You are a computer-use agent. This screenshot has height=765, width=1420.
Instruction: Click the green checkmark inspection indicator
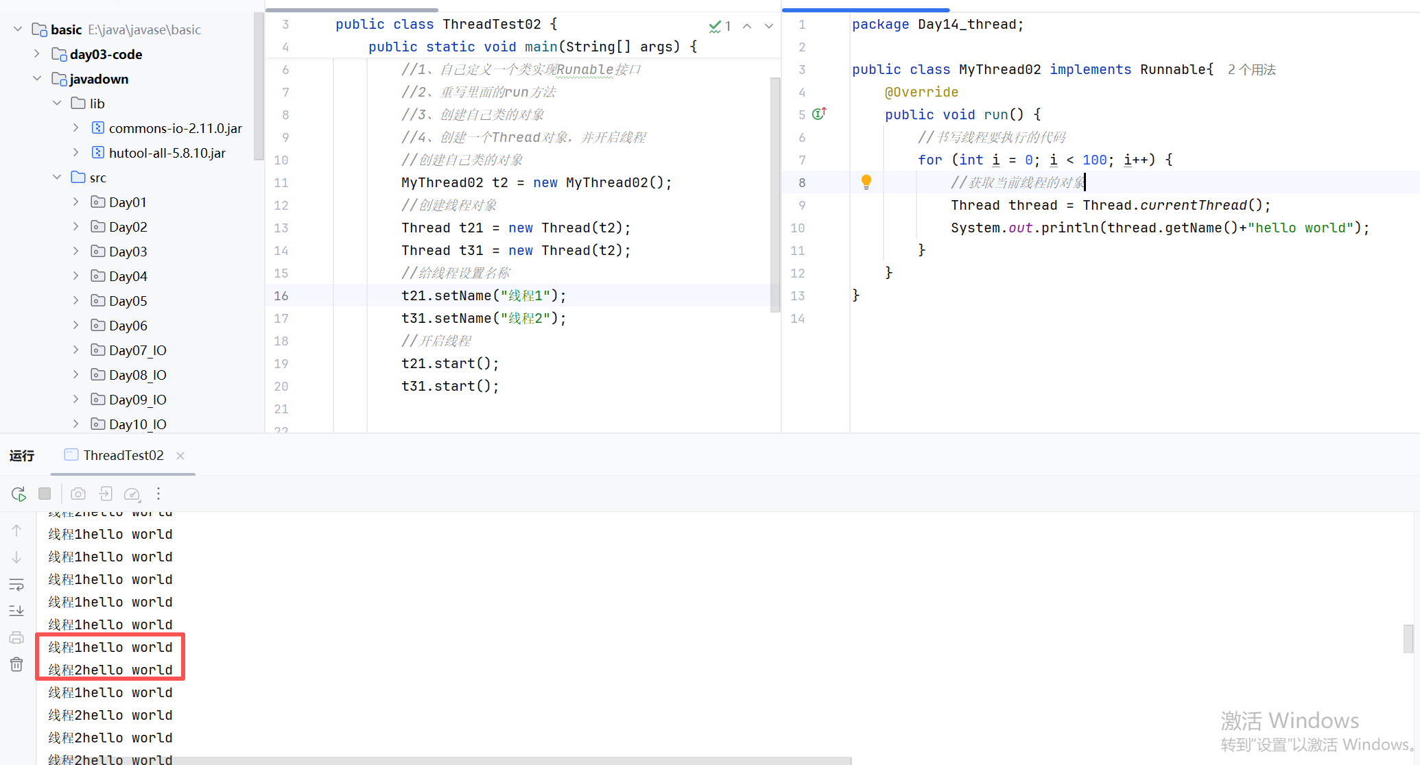pos(715,26)
